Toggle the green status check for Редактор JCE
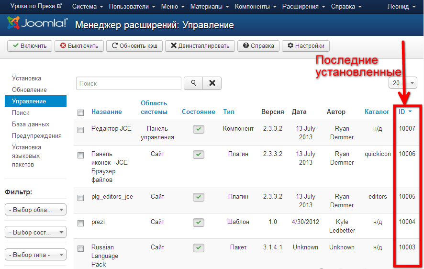Viewport: 424px width, 269px height. click(199, 129)
